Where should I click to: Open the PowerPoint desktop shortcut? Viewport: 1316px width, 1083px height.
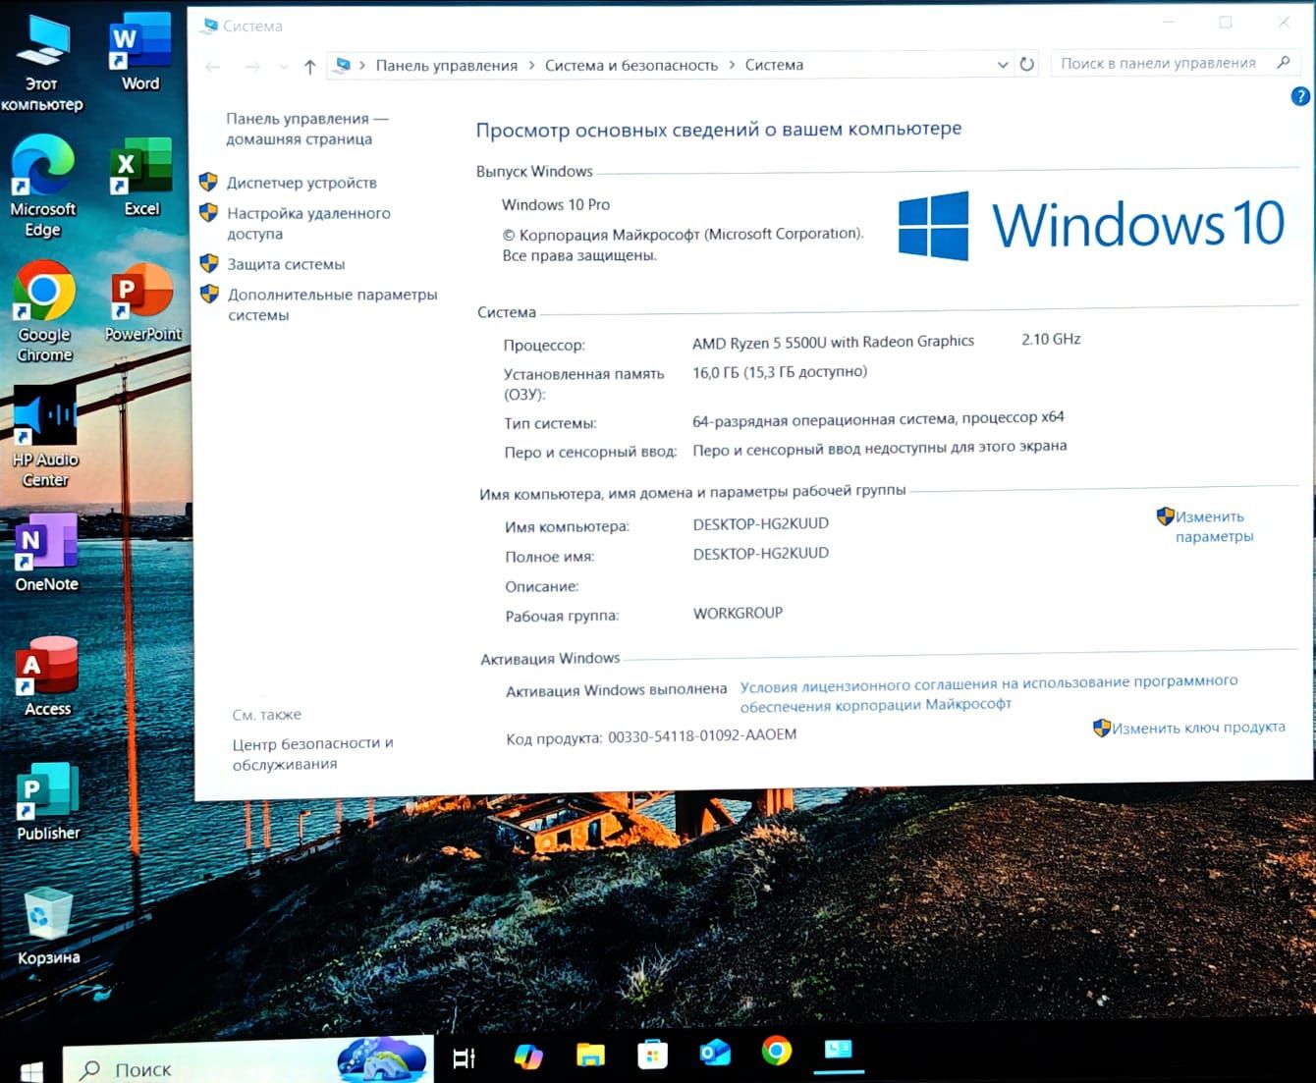[142, 302]
